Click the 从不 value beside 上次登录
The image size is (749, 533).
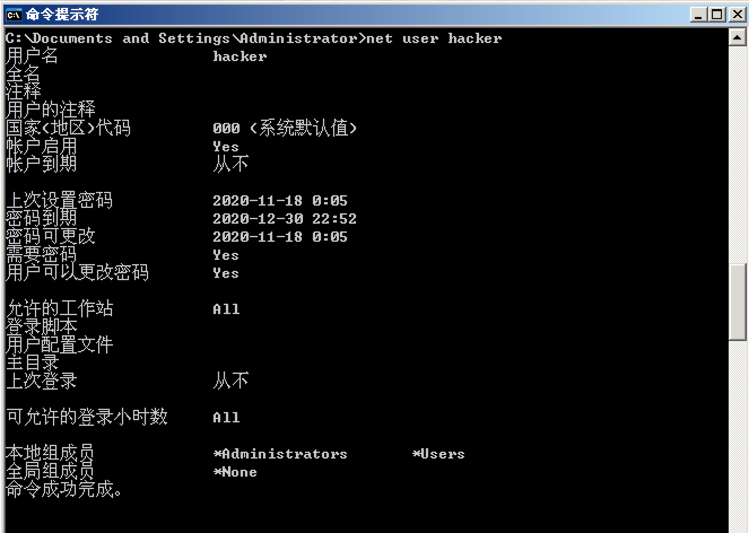pyautogui.click(x=230, y=381)
